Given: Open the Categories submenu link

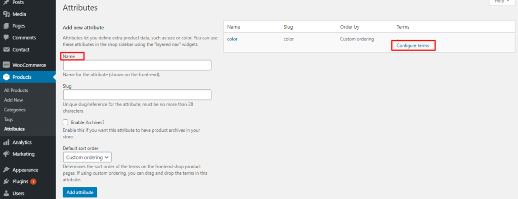Looking at the screenshot, I should (x=15, y=110).
